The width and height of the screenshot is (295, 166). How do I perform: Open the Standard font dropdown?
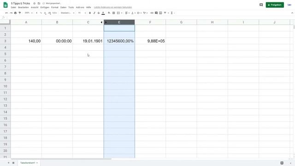68,13
